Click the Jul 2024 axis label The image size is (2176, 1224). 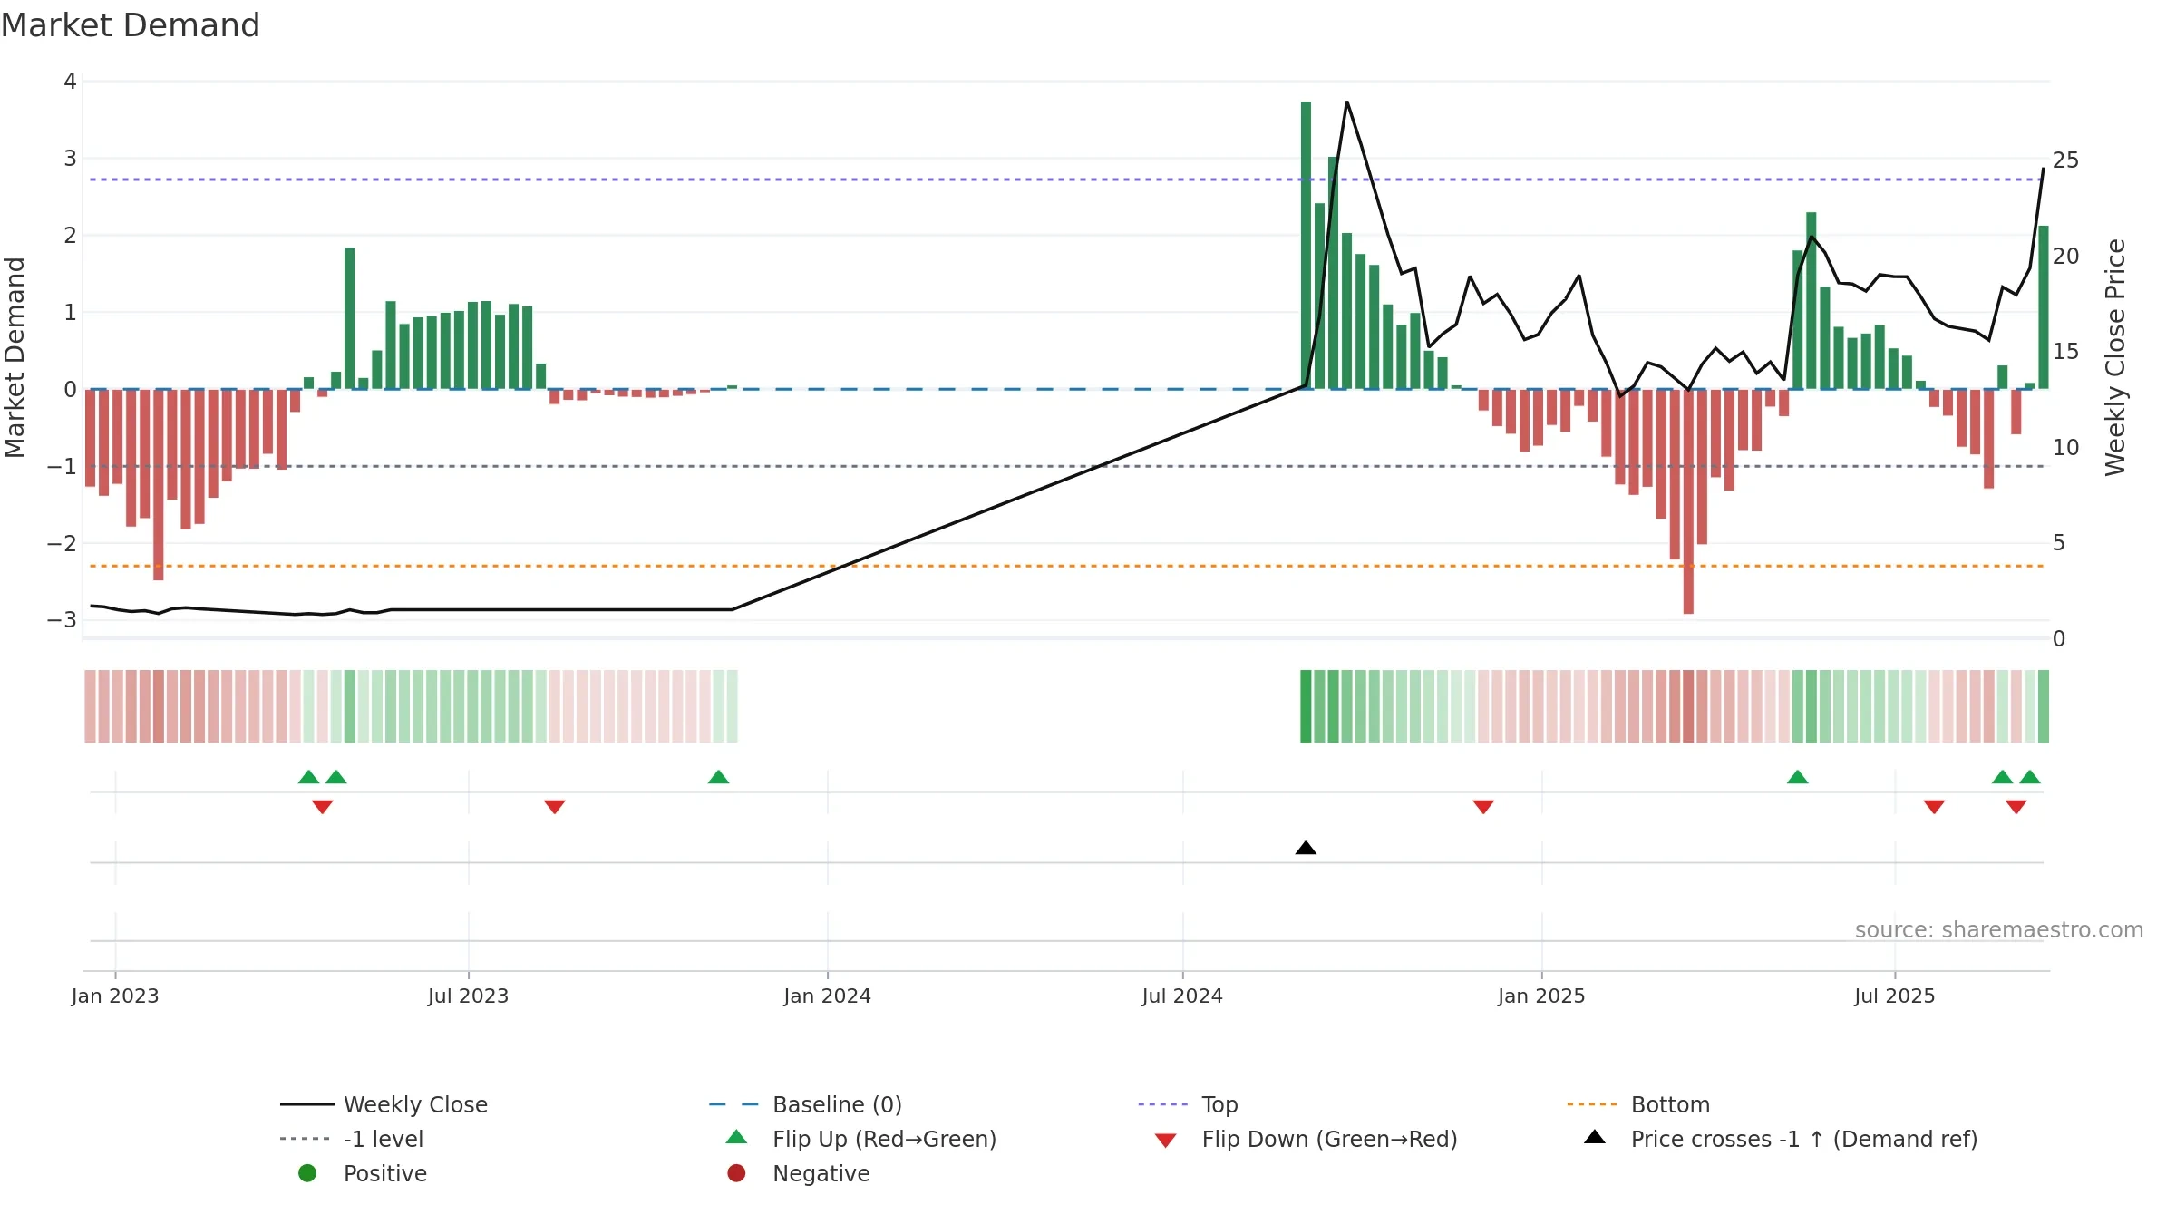pos(1182,996)
